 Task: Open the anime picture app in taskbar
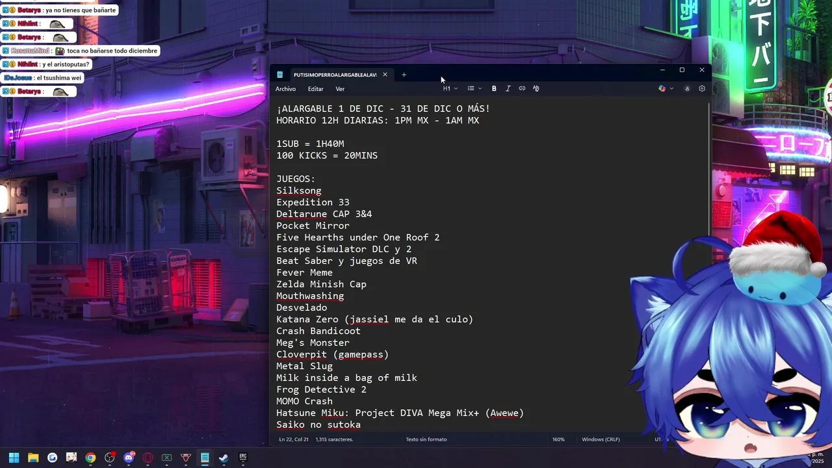coord(71,458)
